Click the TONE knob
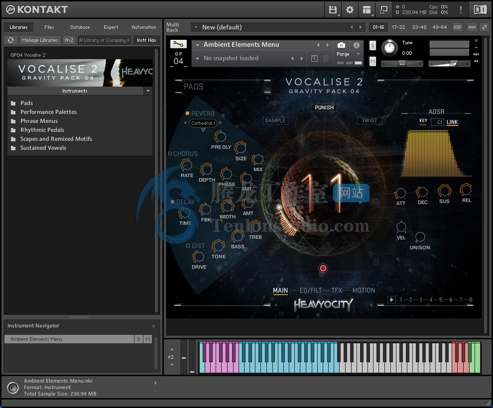Viewport: 493px width, 408px height. 218,246
